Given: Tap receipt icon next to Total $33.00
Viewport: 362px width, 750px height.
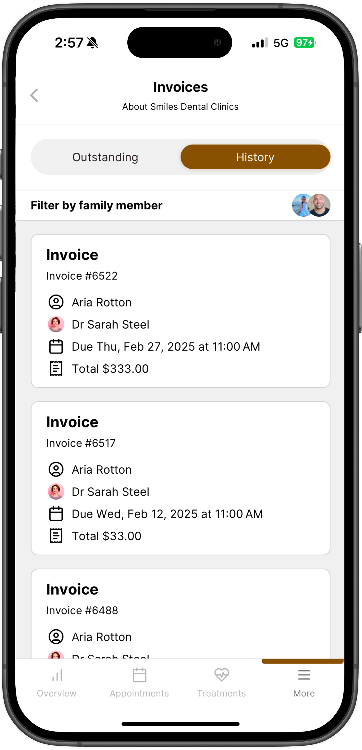Looking at the screenshot, I should (x=56, y=536).
